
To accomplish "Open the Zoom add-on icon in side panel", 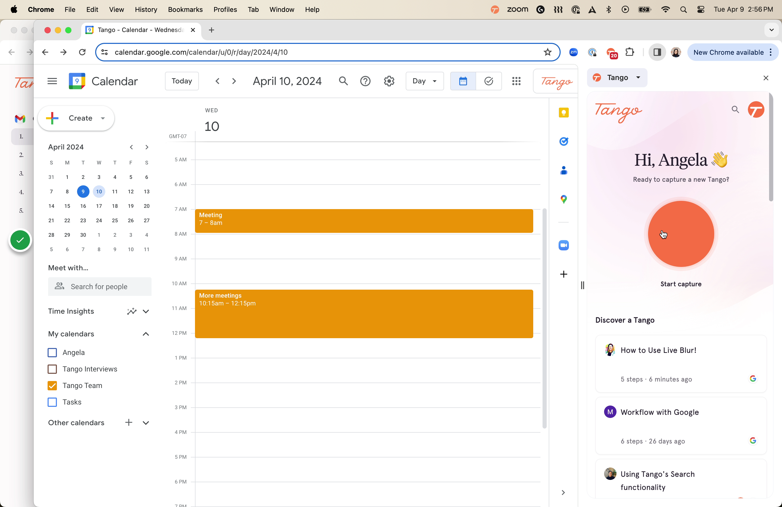I will 563,245.
